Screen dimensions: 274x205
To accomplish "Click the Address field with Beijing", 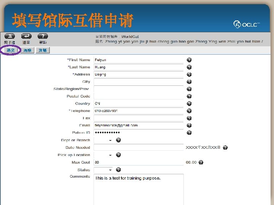I will 139,74.
